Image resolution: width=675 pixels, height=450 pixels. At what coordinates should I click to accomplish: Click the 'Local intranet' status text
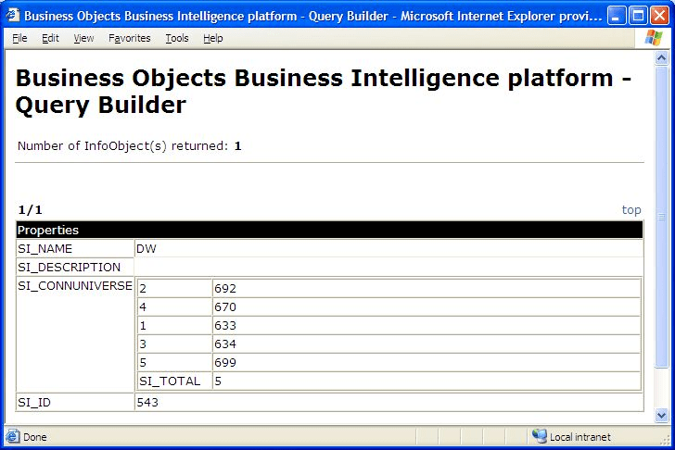point(580,437)
